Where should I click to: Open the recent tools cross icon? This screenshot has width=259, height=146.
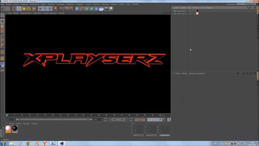click(34, 9)
